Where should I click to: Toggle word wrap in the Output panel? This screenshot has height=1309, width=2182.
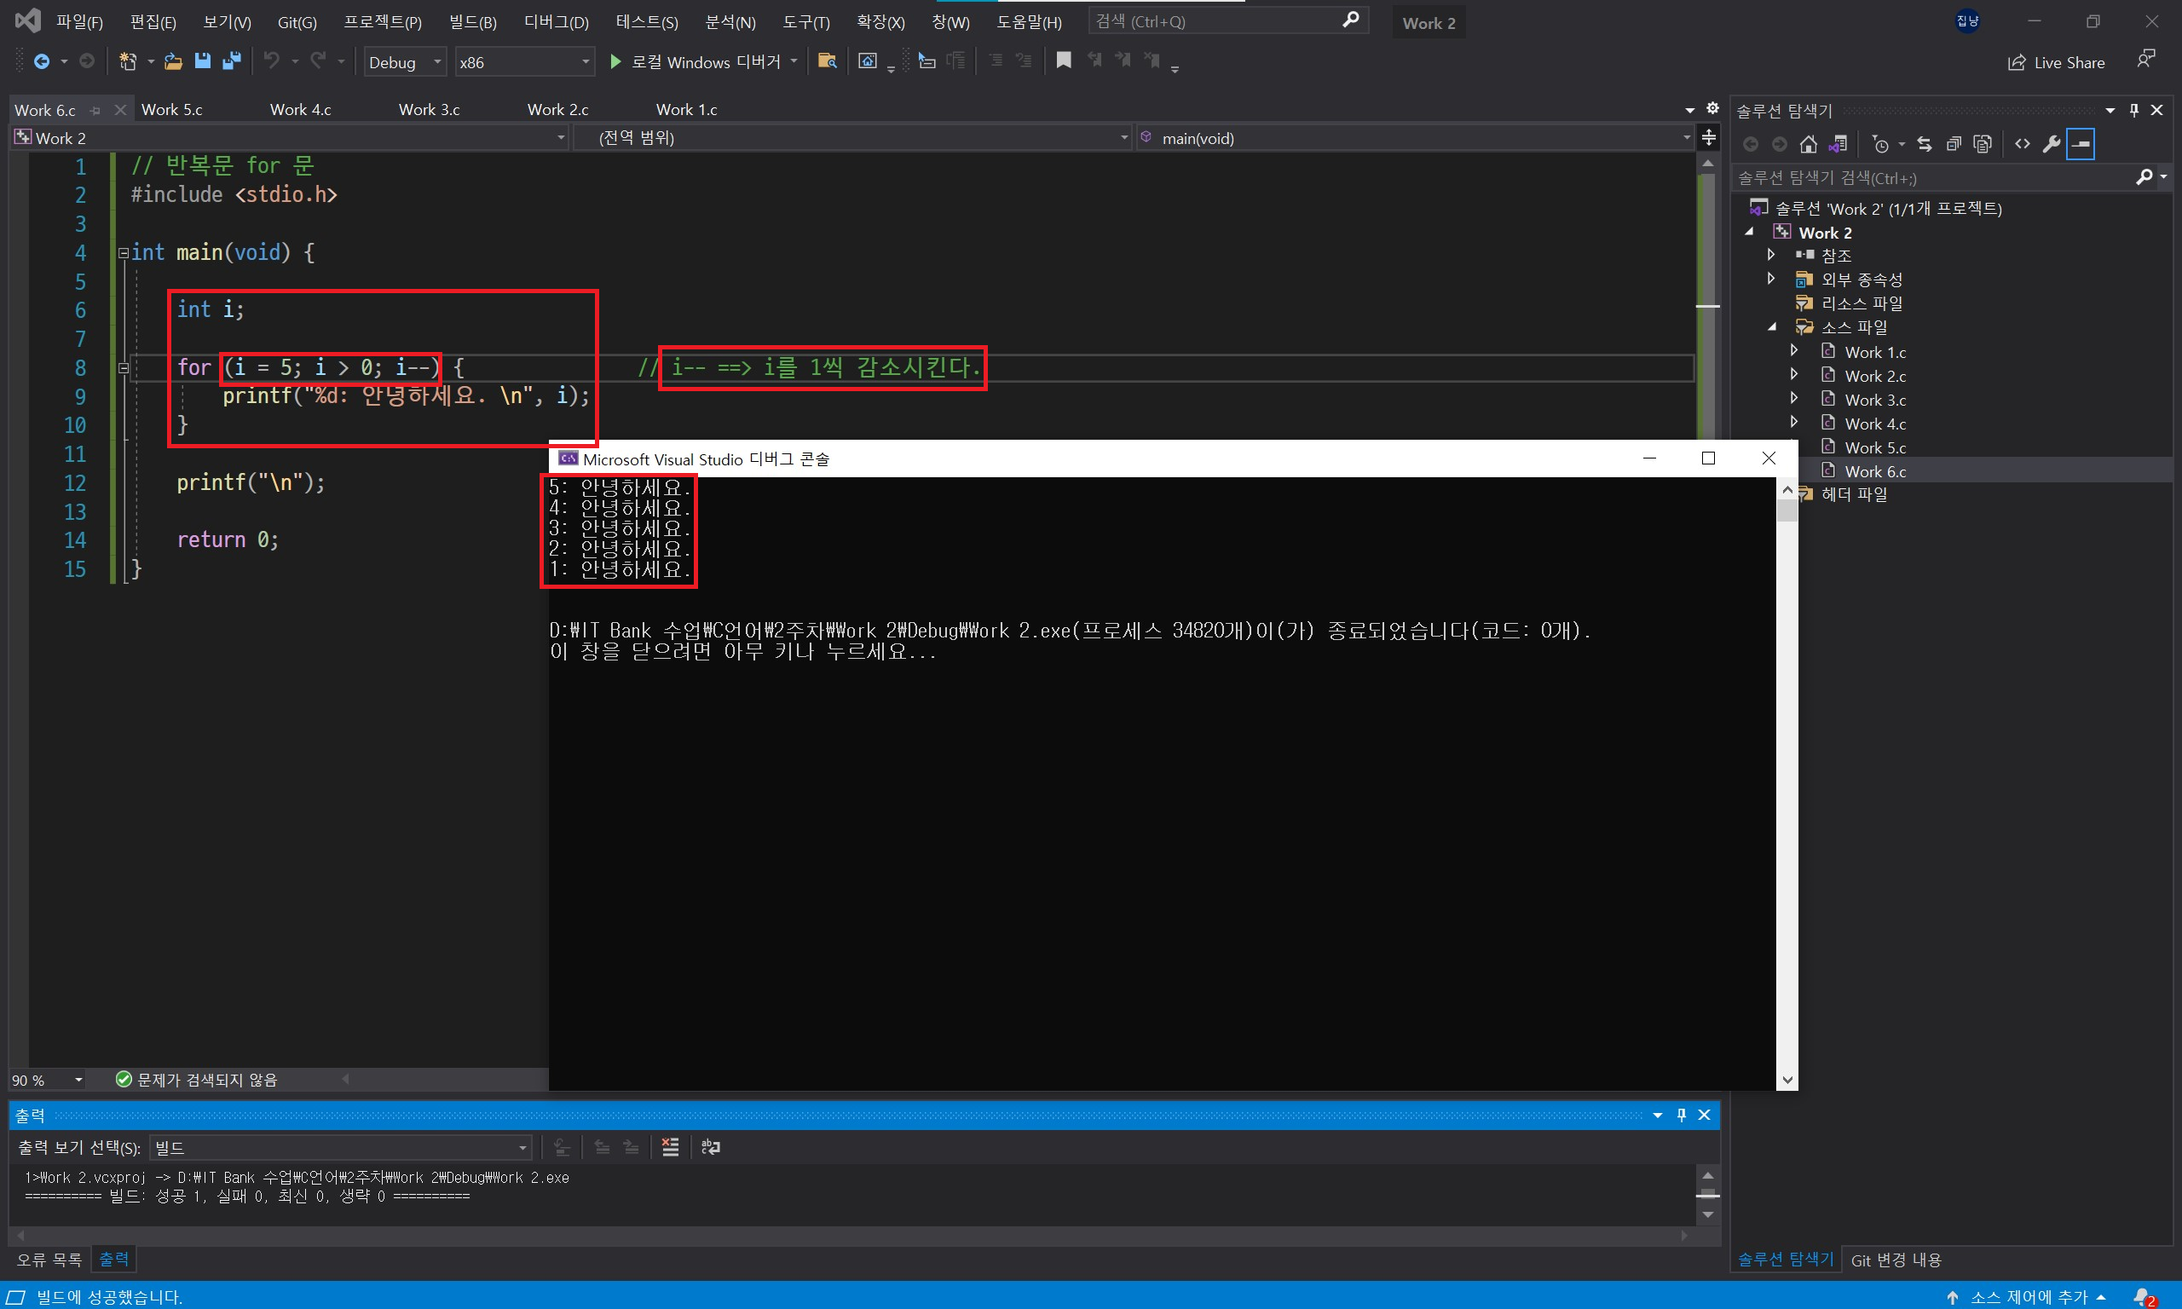711,1147
